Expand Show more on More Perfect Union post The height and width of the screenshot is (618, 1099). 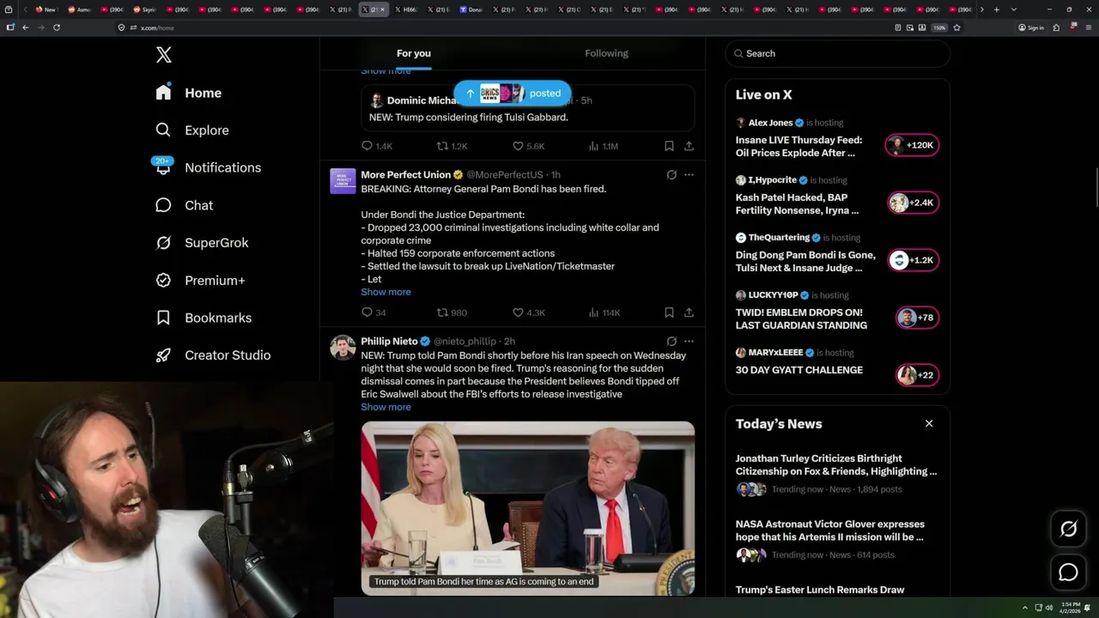coord(386,292)
